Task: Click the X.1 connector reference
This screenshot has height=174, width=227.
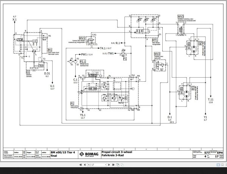Action: [14, 20]
